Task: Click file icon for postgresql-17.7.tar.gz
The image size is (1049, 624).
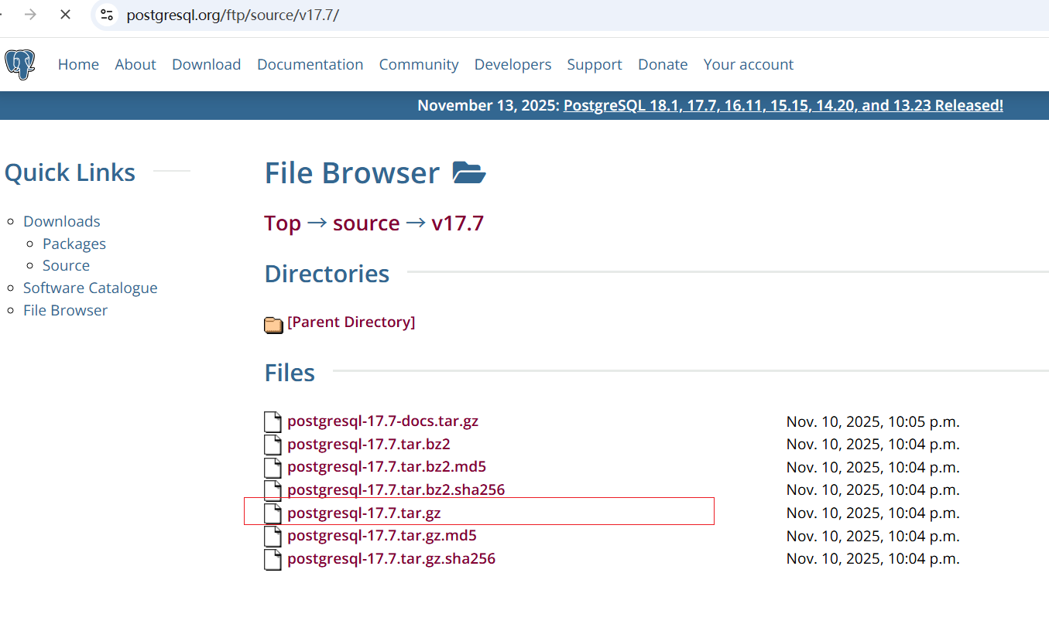Action: (x=273, y=513)
